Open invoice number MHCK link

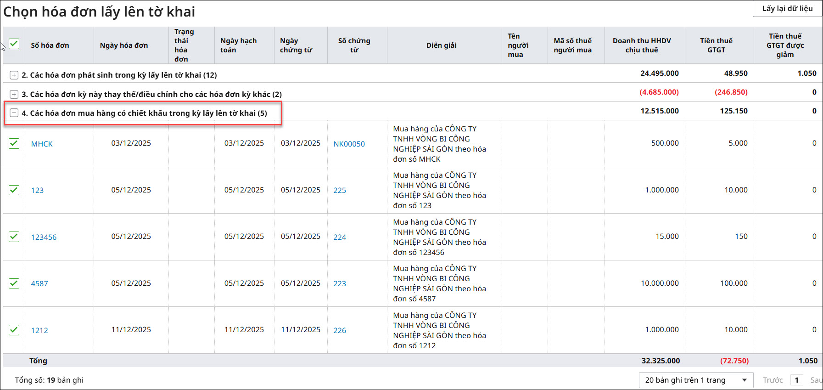click(42, 144)
